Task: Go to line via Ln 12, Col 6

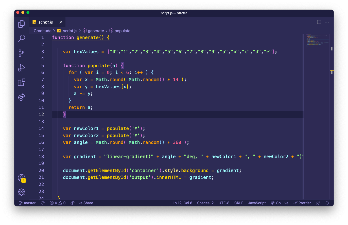Action: [x=182, y=203]
